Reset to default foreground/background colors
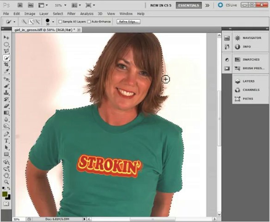The height and width of the screenshot is (222, 270). (3, 188)
